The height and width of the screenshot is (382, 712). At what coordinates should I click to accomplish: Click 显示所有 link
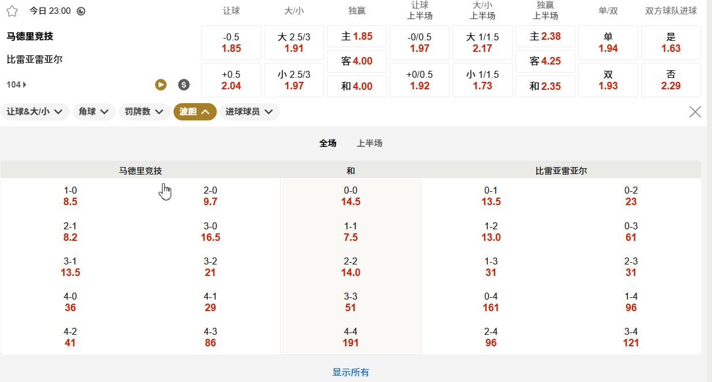click(351, 372)
